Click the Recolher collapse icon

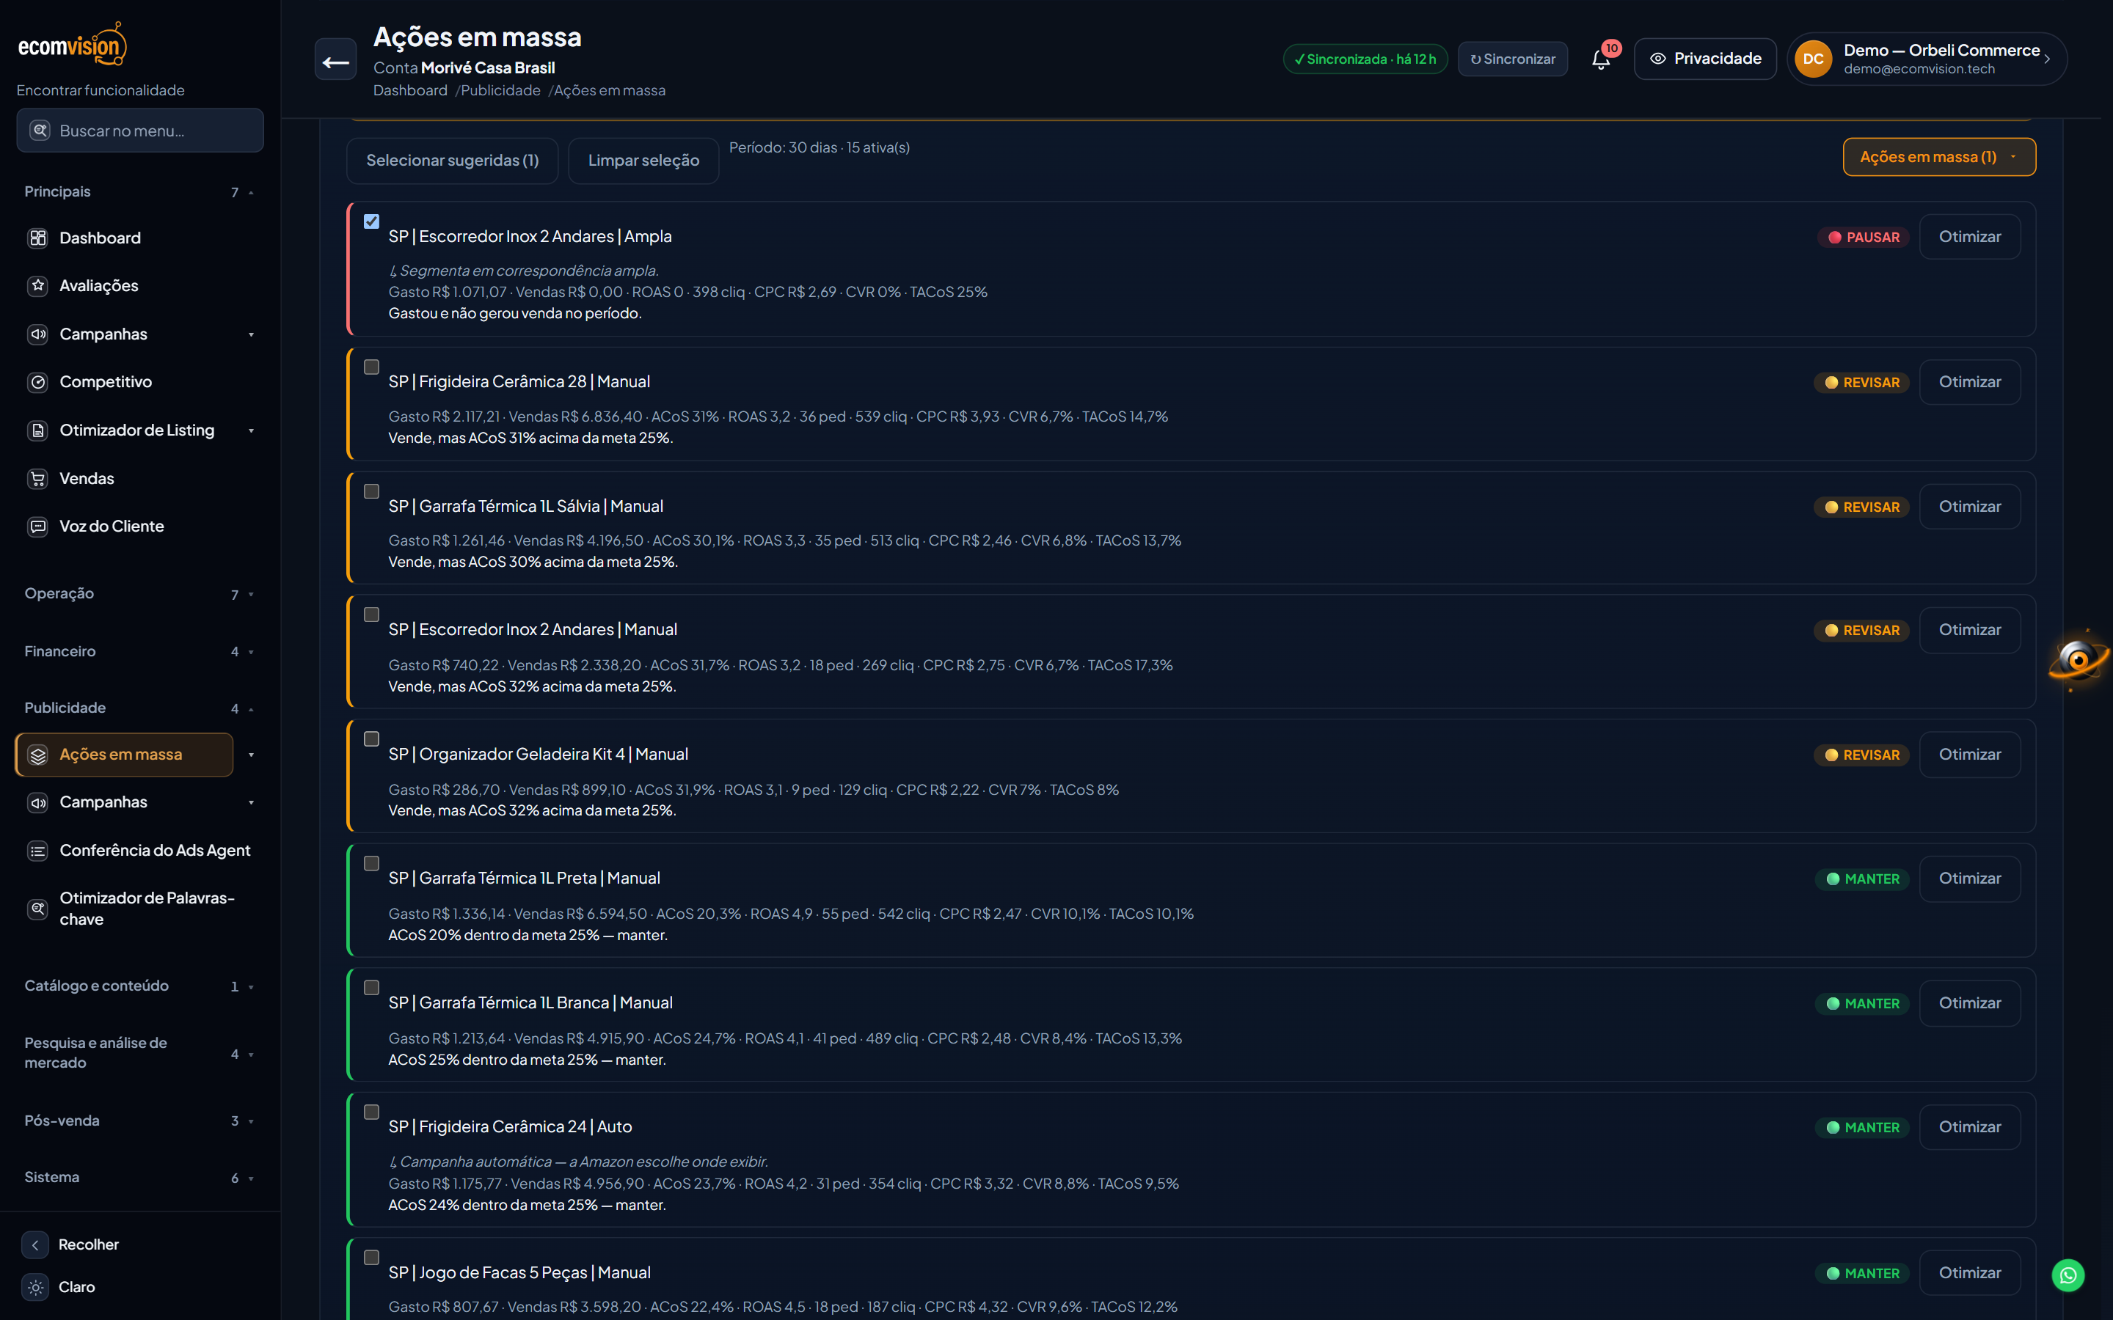coord(35,1245)
